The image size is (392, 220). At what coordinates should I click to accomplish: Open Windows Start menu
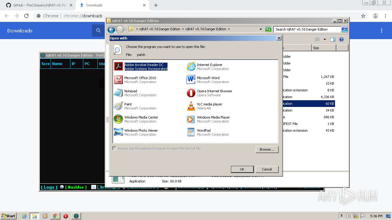[8, 216]
